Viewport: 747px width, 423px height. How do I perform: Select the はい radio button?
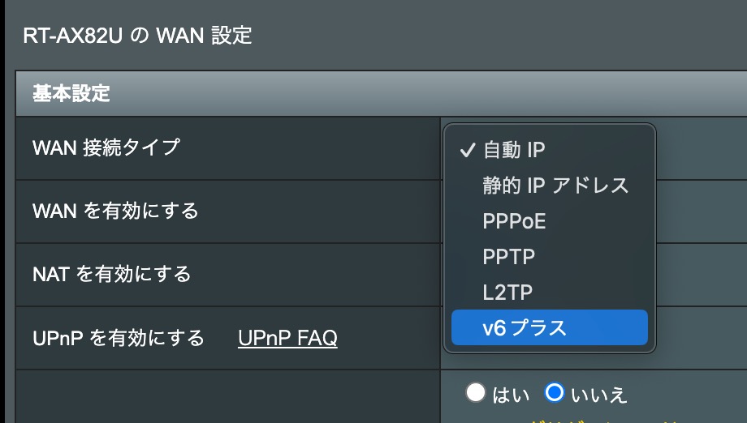476,393
